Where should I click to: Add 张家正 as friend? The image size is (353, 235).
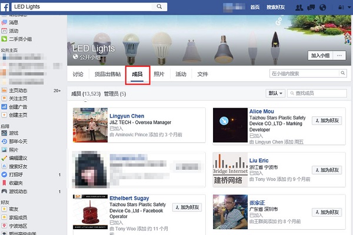click(327, 212)
